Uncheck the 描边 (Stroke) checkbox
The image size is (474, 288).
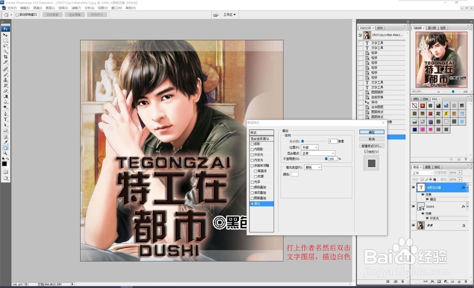coord(252,204)
